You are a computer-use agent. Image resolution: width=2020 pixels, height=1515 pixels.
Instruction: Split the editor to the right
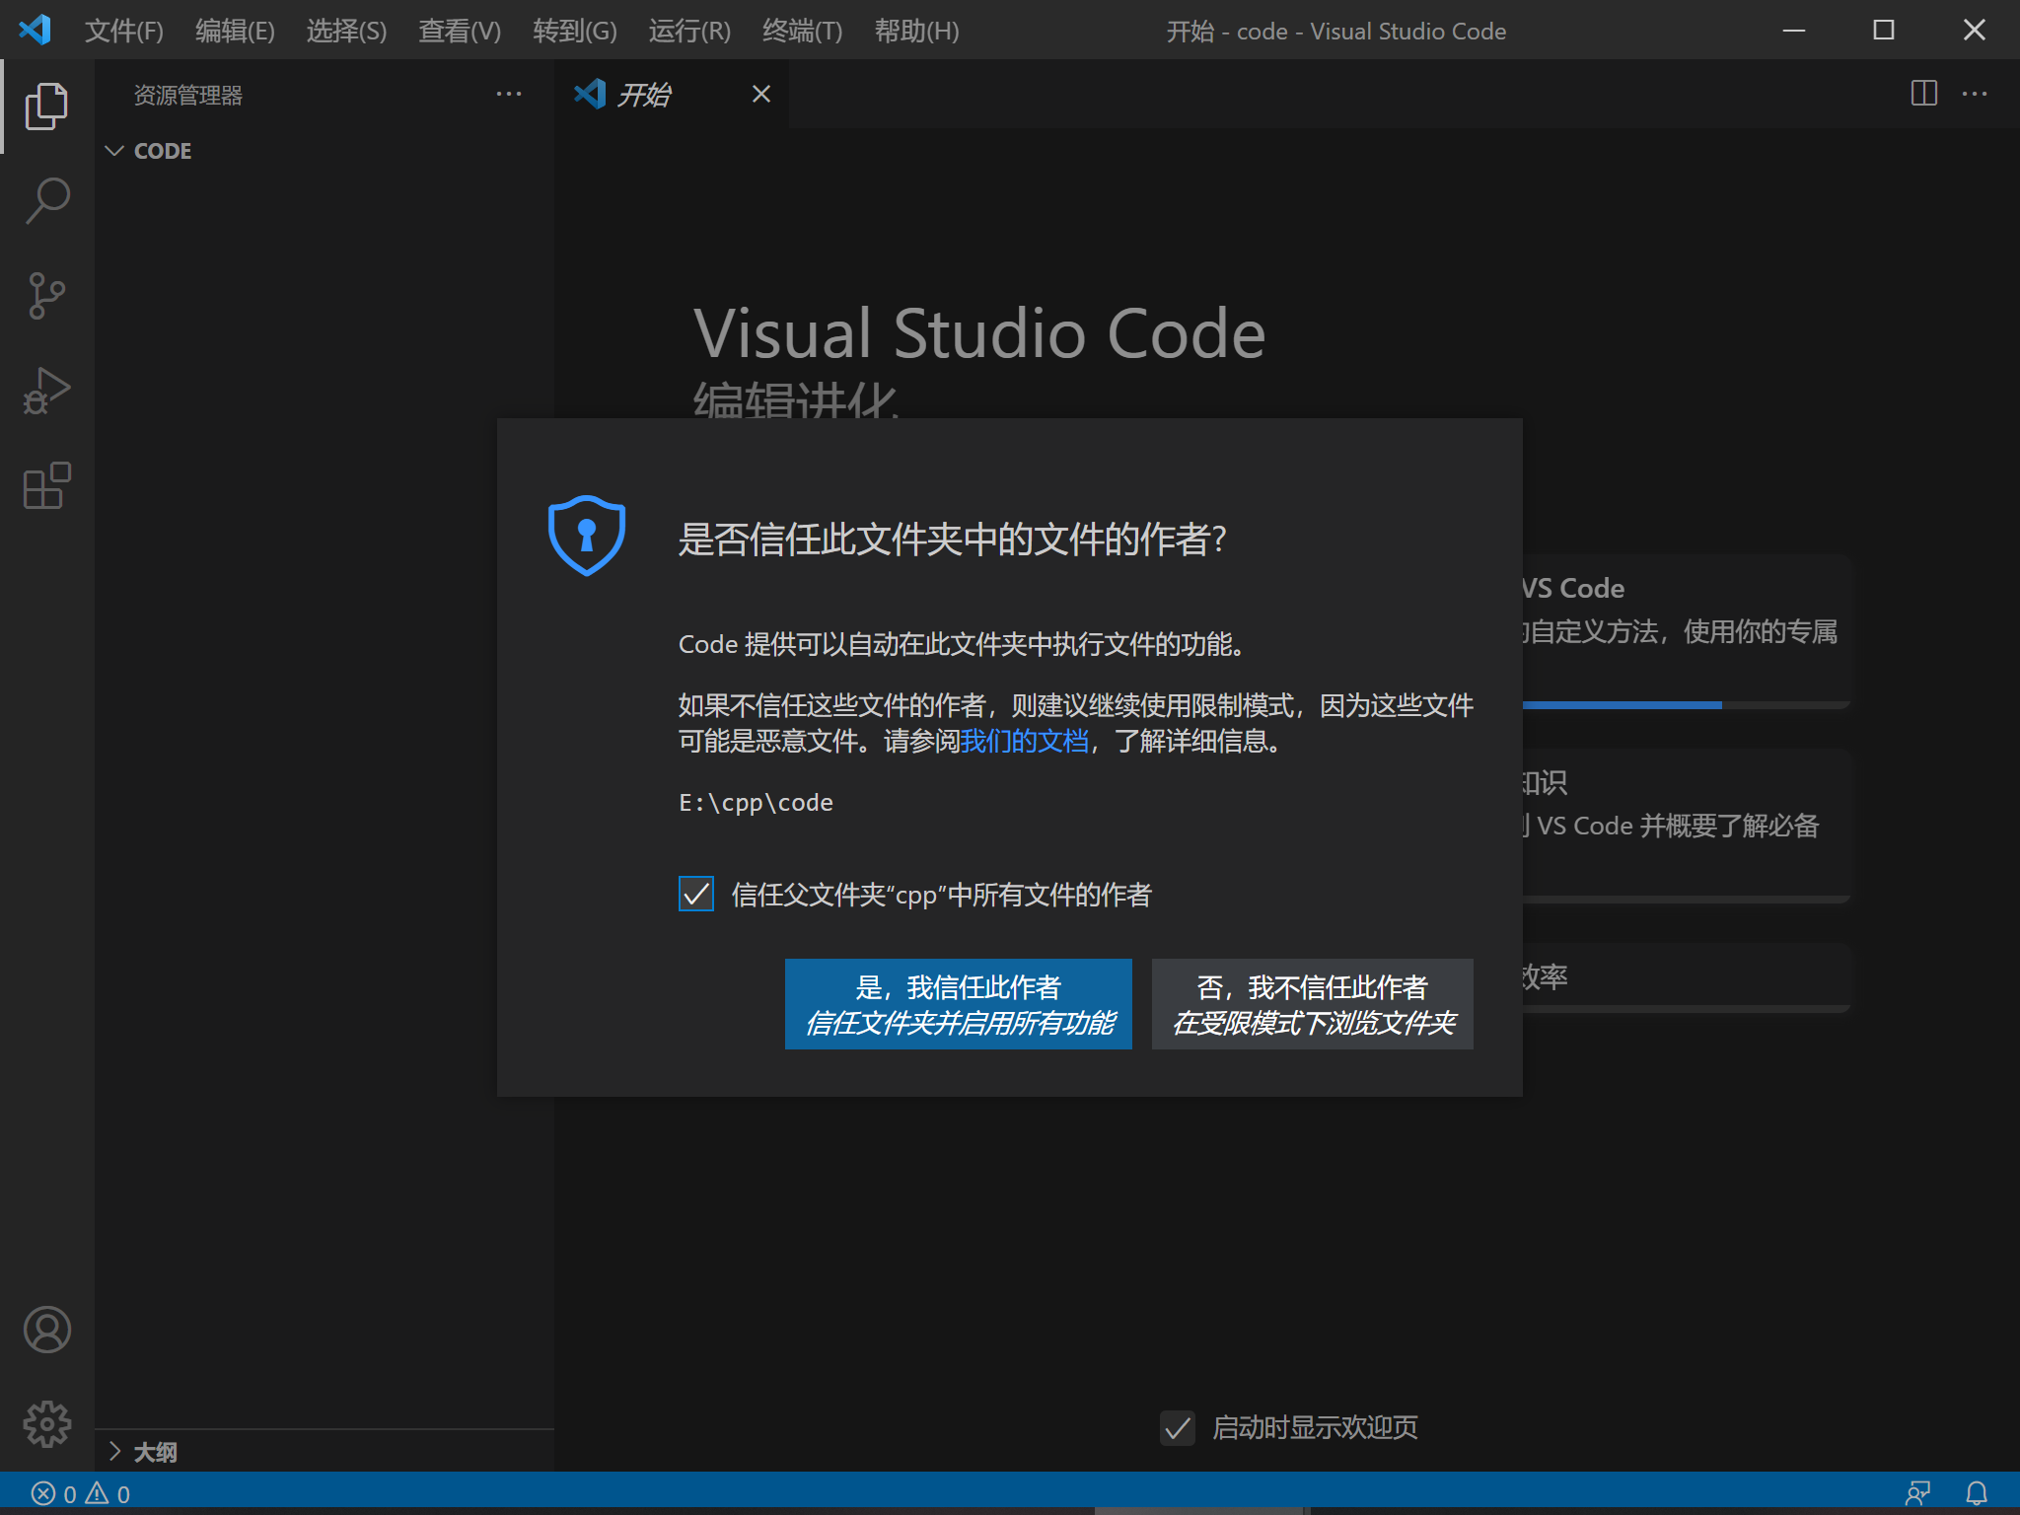(1923, 94)
